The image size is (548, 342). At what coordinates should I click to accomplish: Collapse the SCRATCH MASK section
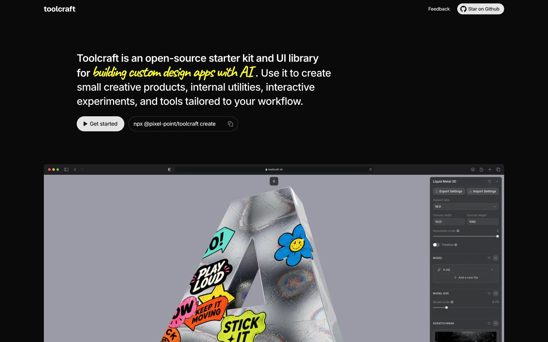[496, 323]
